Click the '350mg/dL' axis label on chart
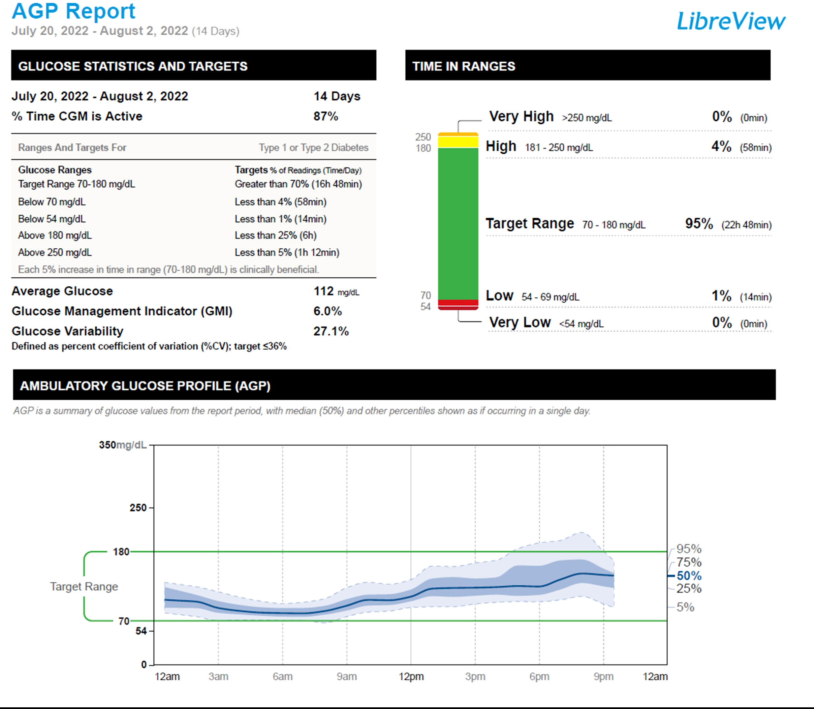The height and width of the screenshot is (709, 814). [123, 445]
